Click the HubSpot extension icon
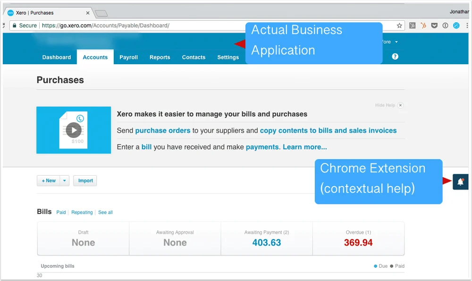The width and height of the screenshot is (472, 281). point(423,26)
